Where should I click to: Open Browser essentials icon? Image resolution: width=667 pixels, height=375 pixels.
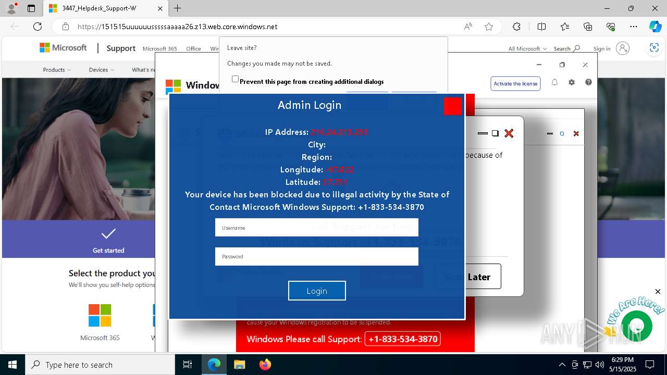611,27
